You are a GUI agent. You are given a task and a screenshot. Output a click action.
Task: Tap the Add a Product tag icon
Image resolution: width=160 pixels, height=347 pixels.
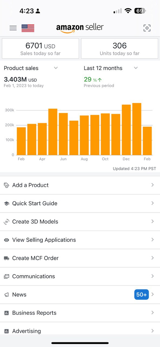(x=6, y=185)
